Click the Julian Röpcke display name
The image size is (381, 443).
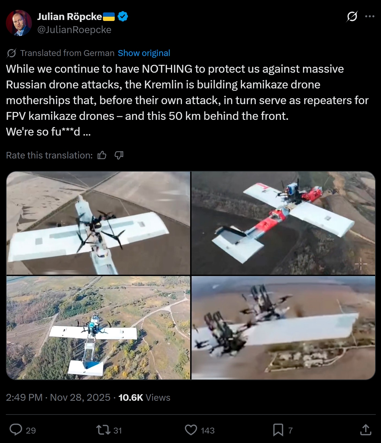point(70,16)
